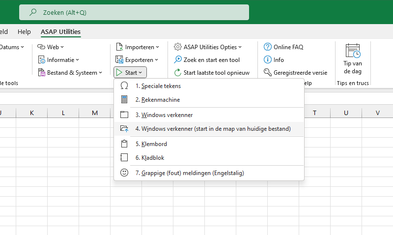Image resolution: width=393 pixels, height=235 pixels.
Task: Select column M header
Action: 95,113
